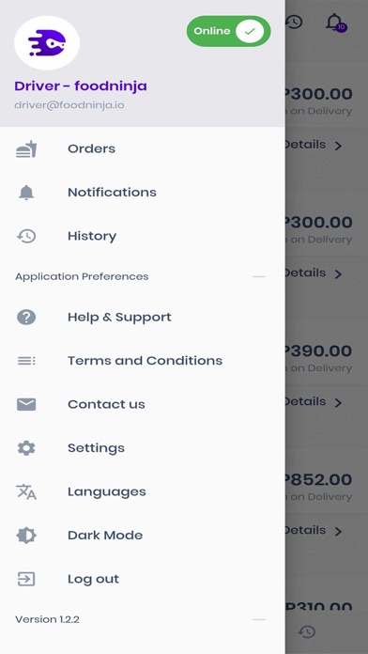The image size is (368, 654).
Task: Toggle Dark Mode brightness icon
Action: (x=26, y=535)
